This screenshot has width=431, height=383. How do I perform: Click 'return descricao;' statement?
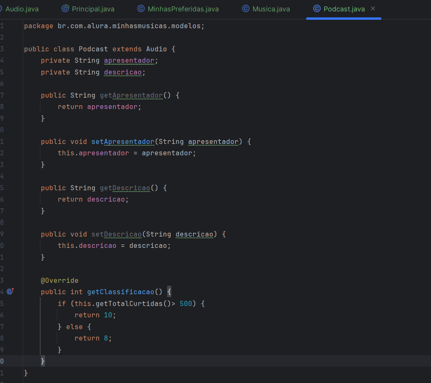click(x=93, y=199)
